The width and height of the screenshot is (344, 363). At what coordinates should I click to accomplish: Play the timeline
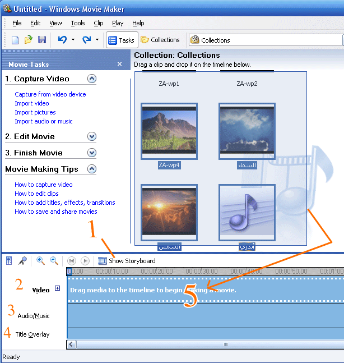(85, 261)
